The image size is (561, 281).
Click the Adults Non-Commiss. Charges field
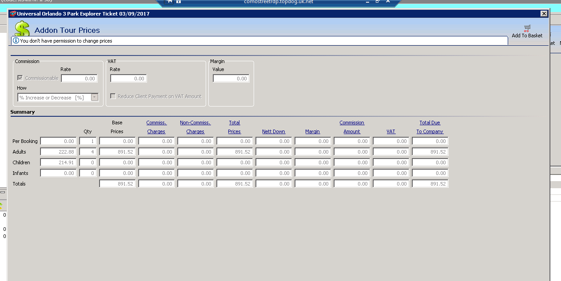pyautogui.click(x=195, y=152)
